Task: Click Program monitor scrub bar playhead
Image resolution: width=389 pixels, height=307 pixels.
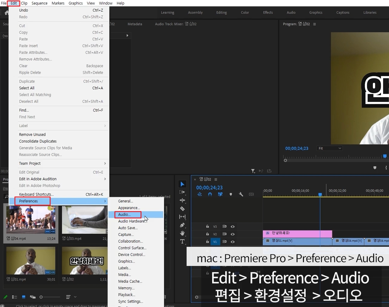Action: click(385, 156)
